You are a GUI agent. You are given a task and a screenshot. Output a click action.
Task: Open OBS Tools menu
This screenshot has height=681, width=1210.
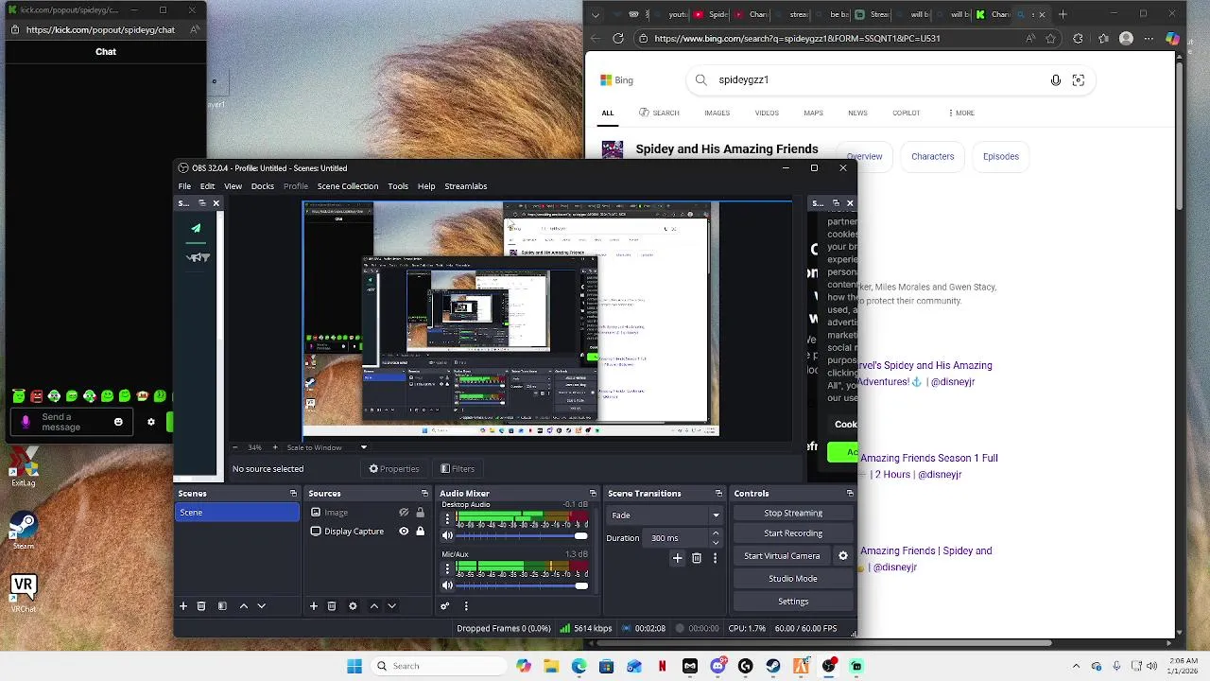pos(398,186)
